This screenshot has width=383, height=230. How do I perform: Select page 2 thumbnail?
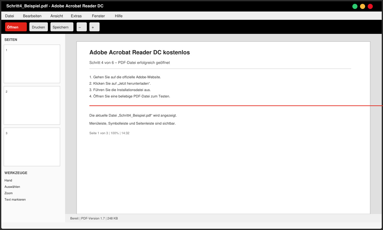pyautogui.click(x=32, y=105)
